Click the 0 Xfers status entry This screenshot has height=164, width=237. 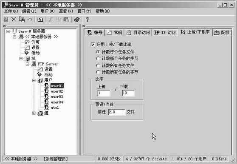tap(219, 159)
